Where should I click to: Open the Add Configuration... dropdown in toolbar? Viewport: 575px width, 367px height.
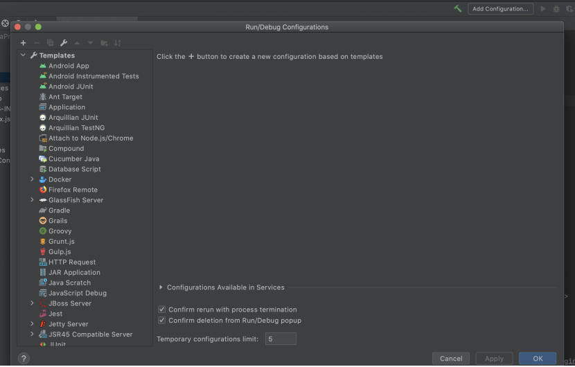[501, 9]
